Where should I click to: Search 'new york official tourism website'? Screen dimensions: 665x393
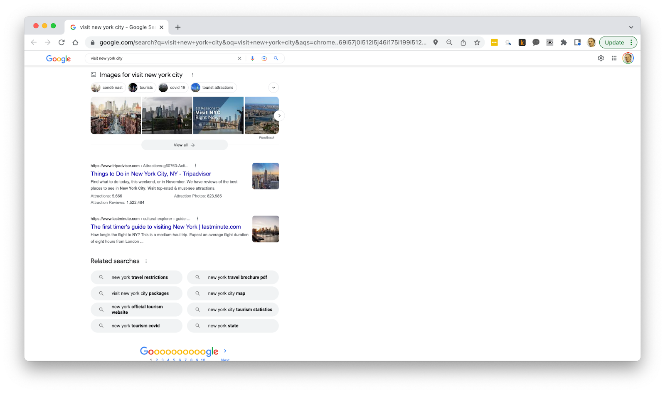point(136,310)
